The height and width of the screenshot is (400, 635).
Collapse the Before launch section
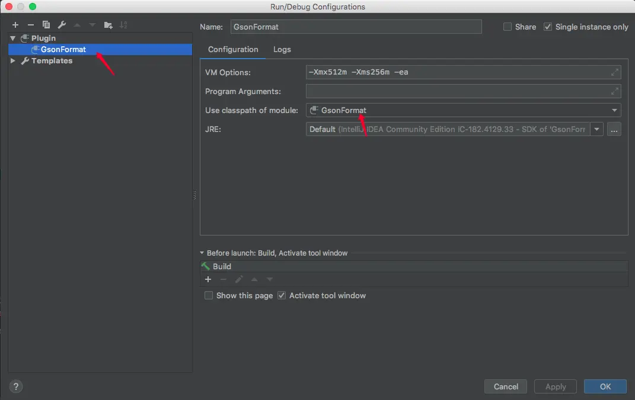[202, 253]
